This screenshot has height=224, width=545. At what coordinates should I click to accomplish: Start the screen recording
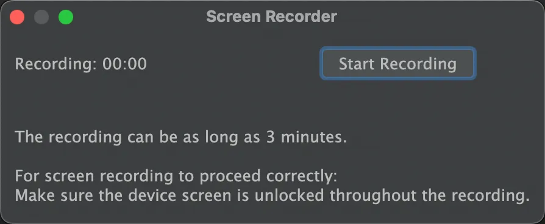pyautogui.click(x=397, y=63)
